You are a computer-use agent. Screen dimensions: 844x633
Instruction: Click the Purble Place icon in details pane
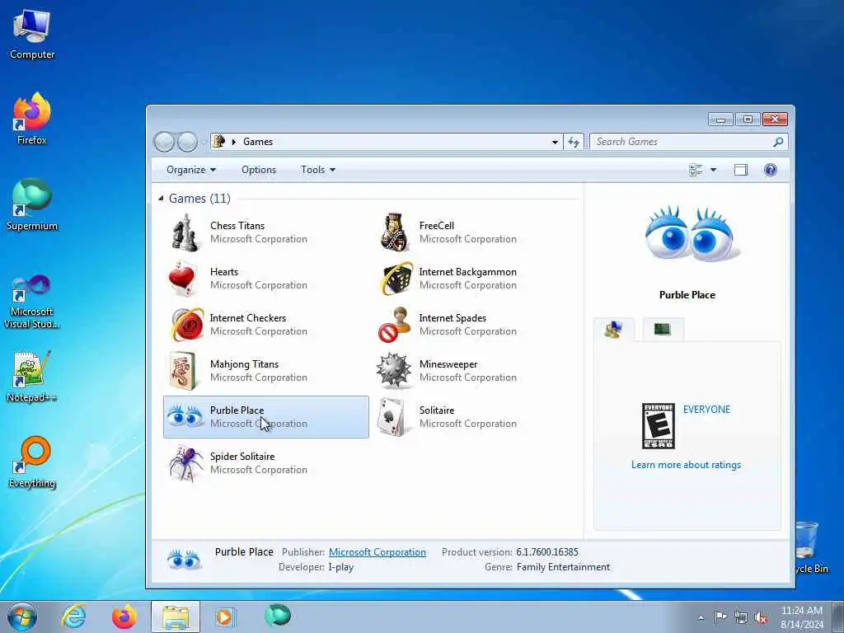tap(184, 560)
